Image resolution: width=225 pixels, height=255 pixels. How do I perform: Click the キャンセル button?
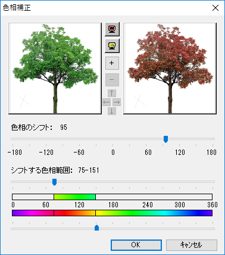click(x=192, y=245)
